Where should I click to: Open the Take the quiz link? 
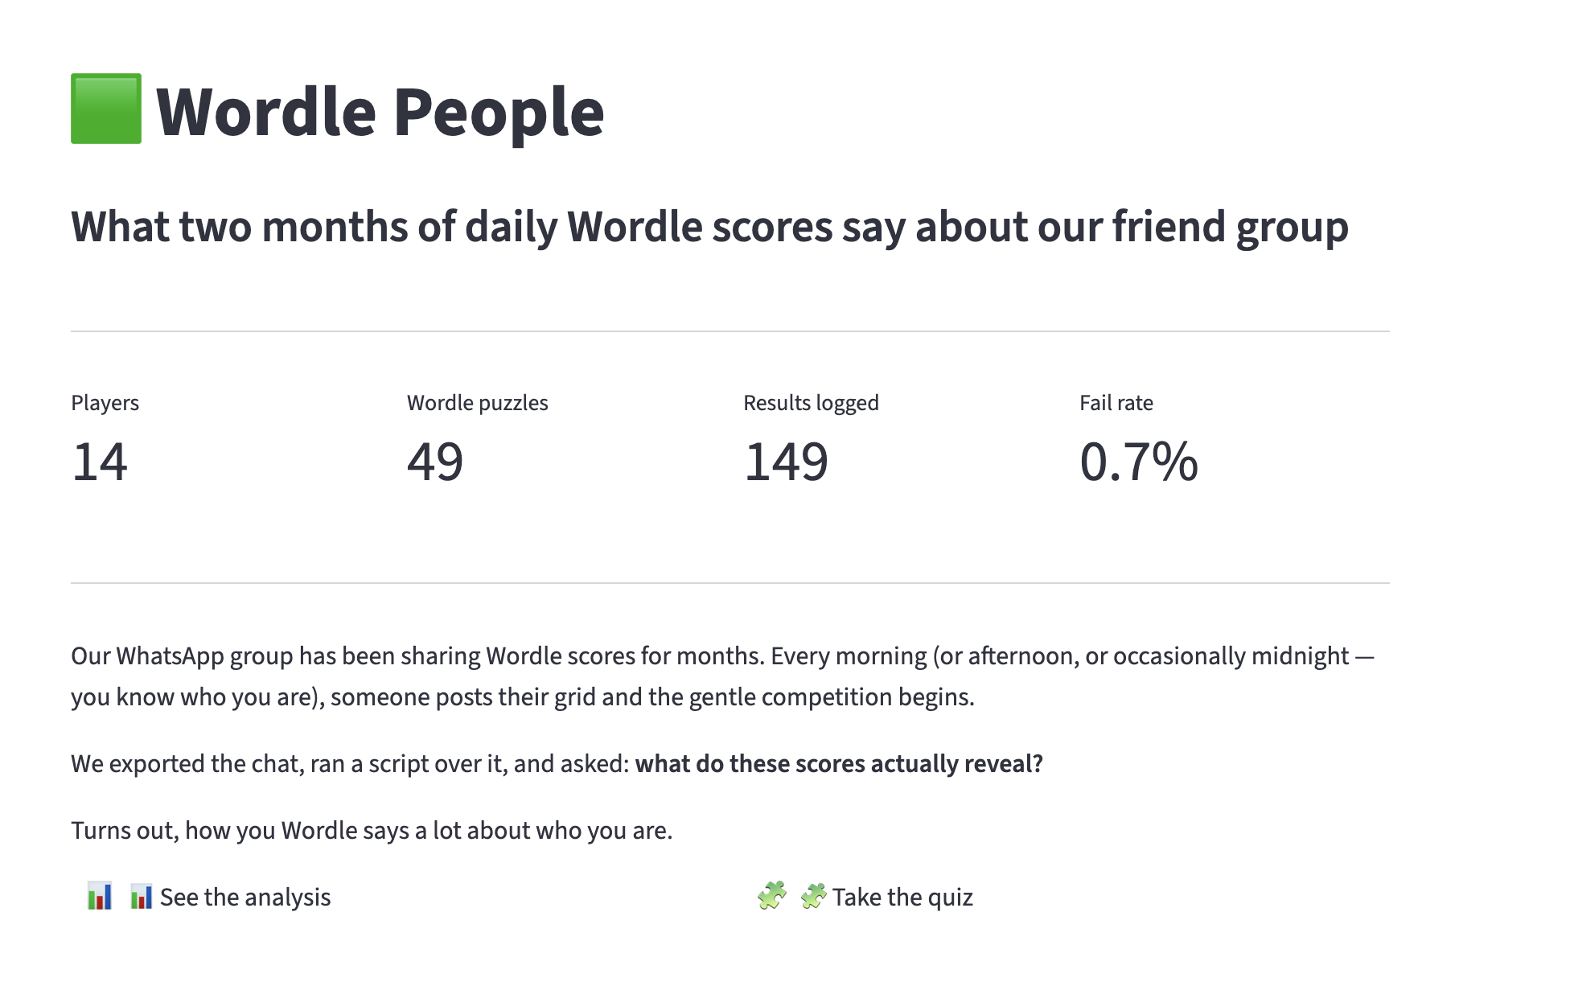(902, 897)
